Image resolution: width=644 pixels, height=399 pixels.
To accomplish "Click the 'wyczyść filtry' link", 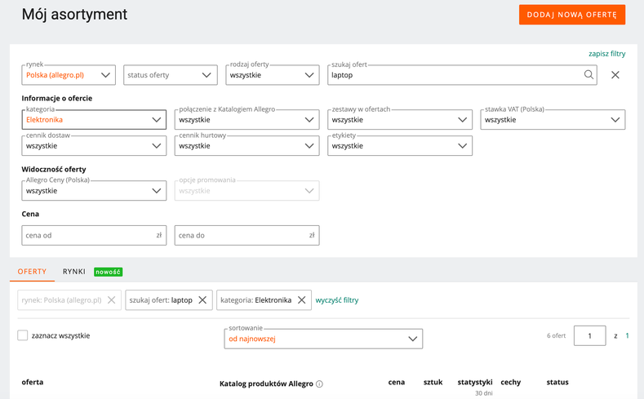I will 337,300.
